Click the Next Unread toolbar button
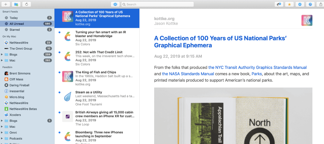Viewport: 324px width, 144px height. (x=279, y=4)
